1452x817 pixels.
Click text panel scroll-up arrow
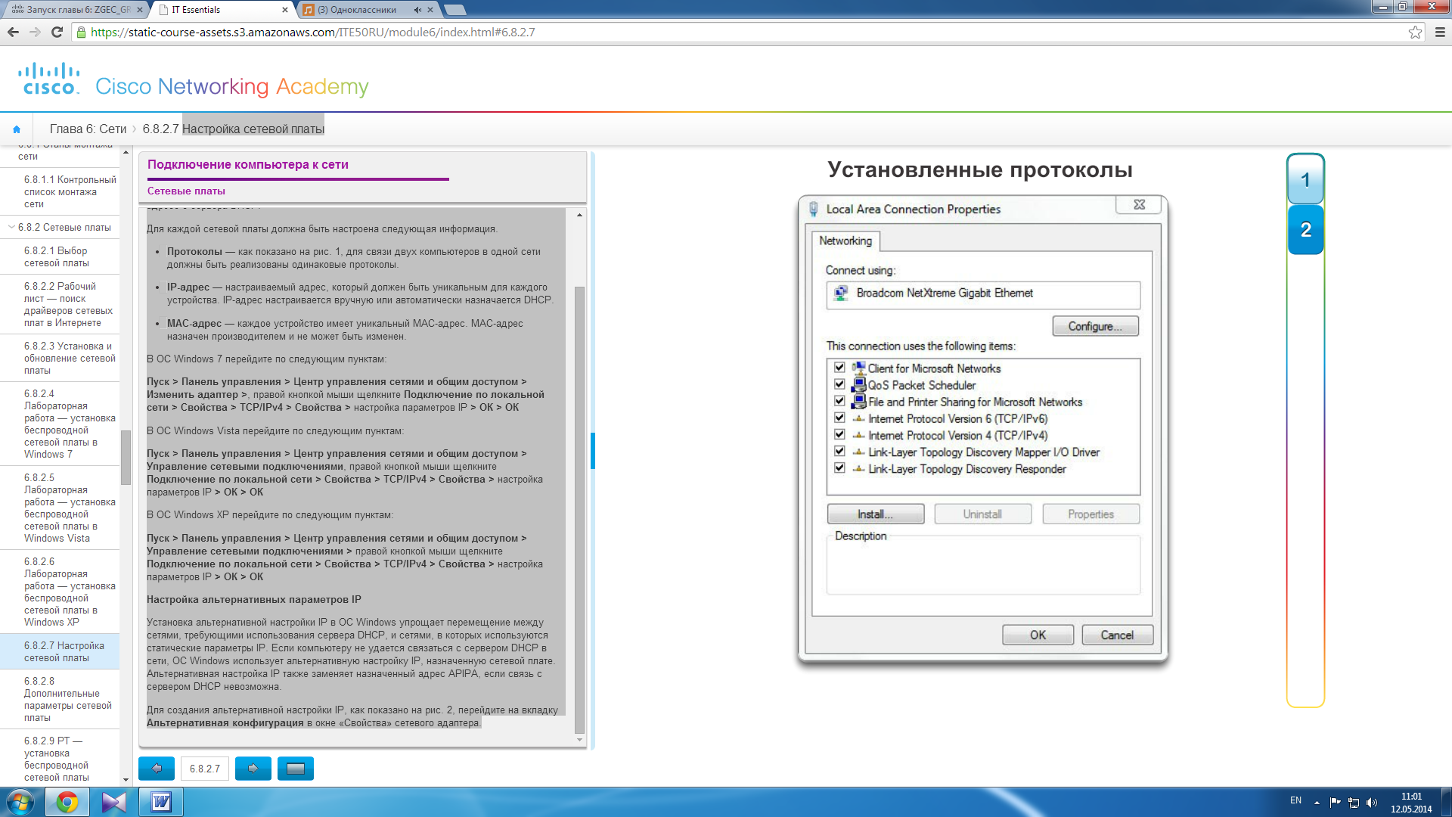[x=579, y=216]
